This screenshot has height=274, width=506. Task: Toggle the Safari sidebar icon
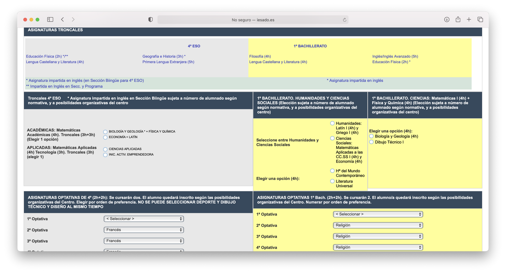(50, 20)
